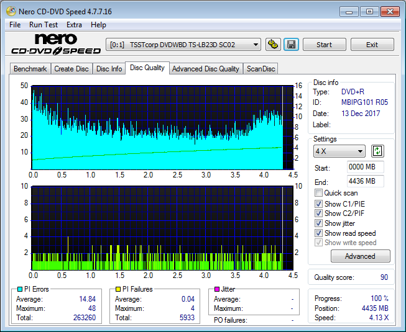Click PI Failures total 5933

187,318
